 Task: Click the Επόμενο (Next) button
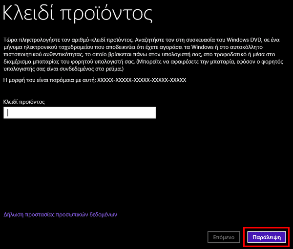[x=224, y=237]
